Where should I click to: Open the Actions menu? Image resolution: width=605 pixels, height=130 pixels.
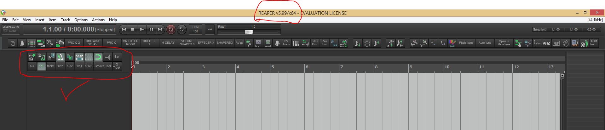pyautogui.click(x=98, y=20)
